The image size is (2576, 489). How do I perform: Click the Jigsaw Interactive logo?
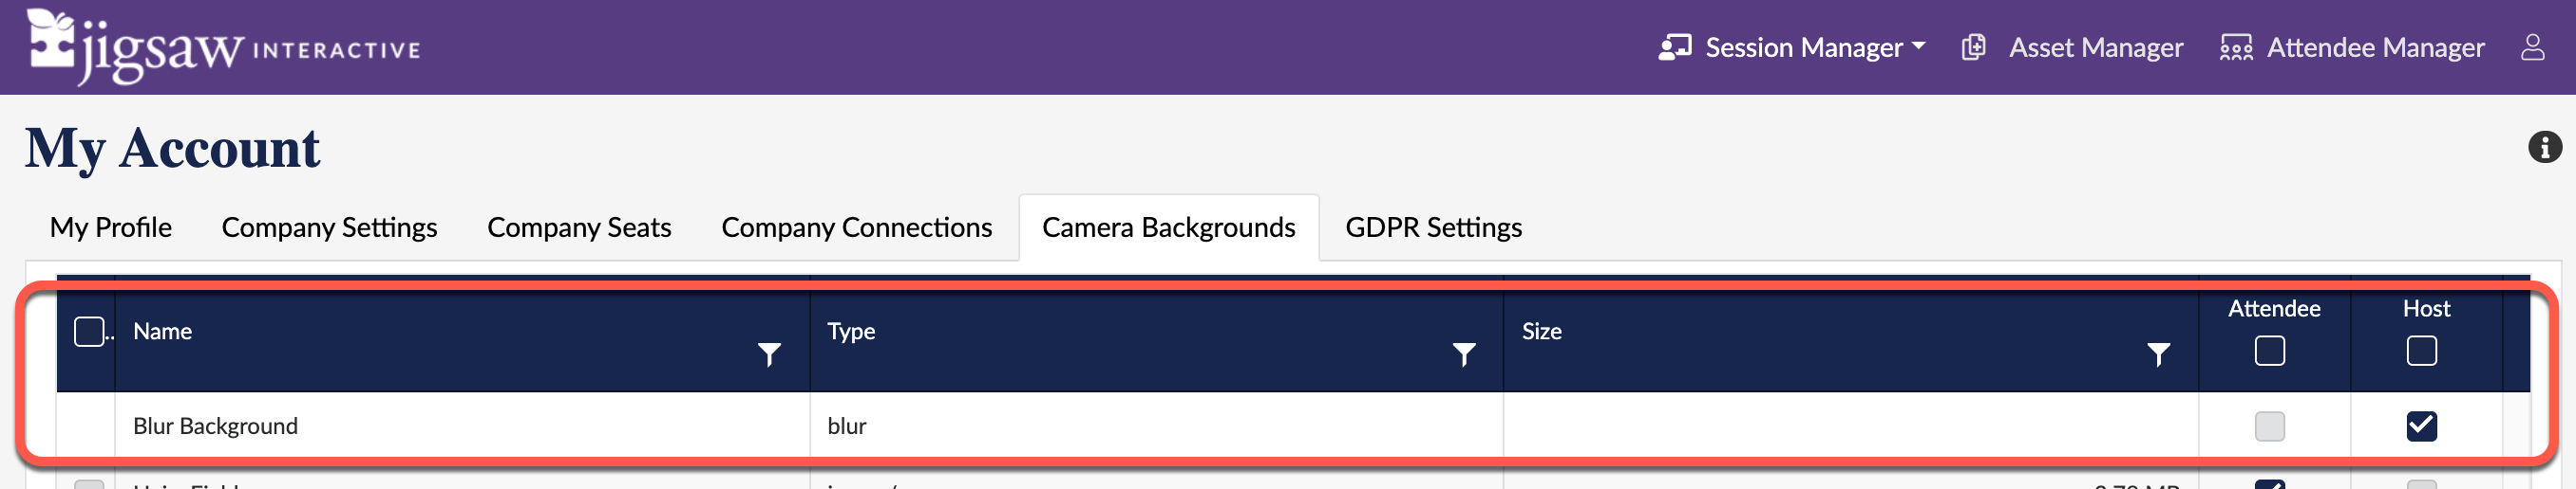coord(222,48)
